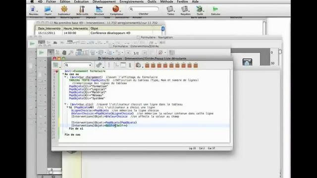Viewport: 317px width, 178px height.
Task: Click code line PopObjets{1}:="Formation"
Action: [88, 86]
